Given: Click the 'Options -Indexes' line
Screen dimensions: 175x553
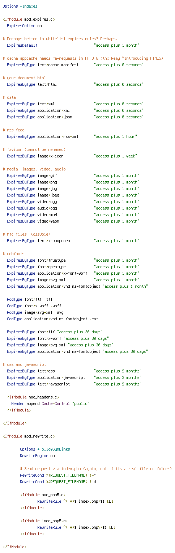Looking at the screenshot, I should click(20, 6).
